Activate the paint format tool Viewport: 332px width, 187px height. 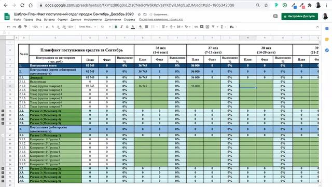point(25,27)
